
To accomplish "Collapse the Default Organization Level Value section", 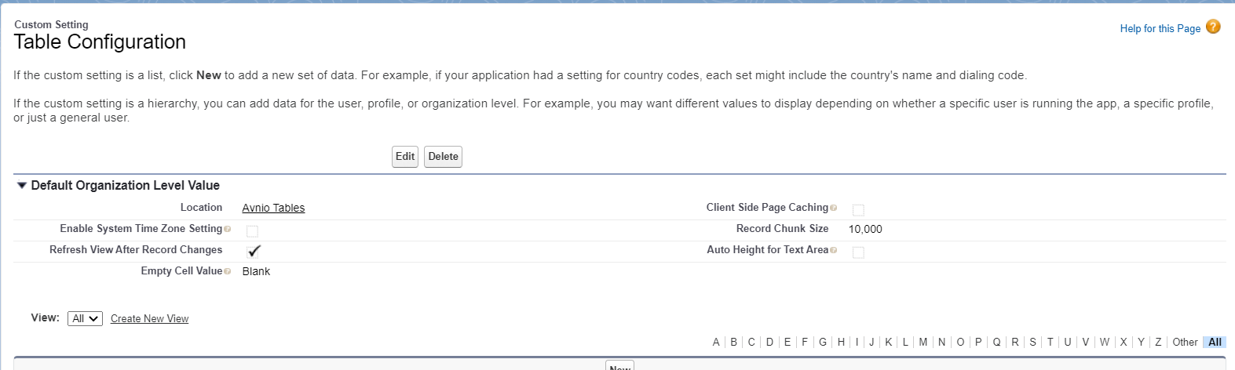I will click(x=22, y=186).
